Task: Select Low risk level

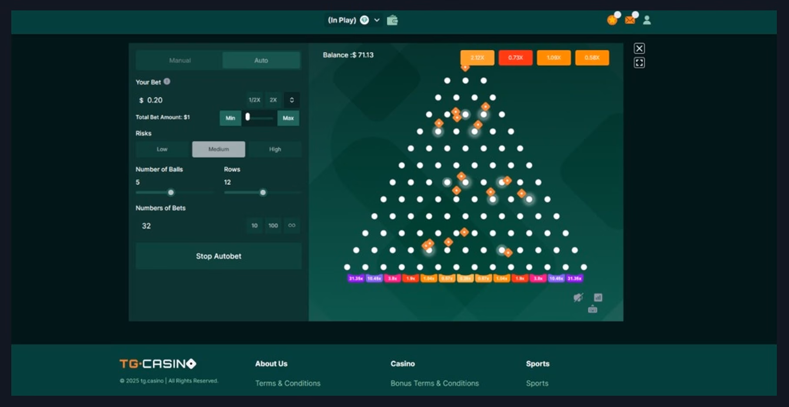Action: click(162, 149)
